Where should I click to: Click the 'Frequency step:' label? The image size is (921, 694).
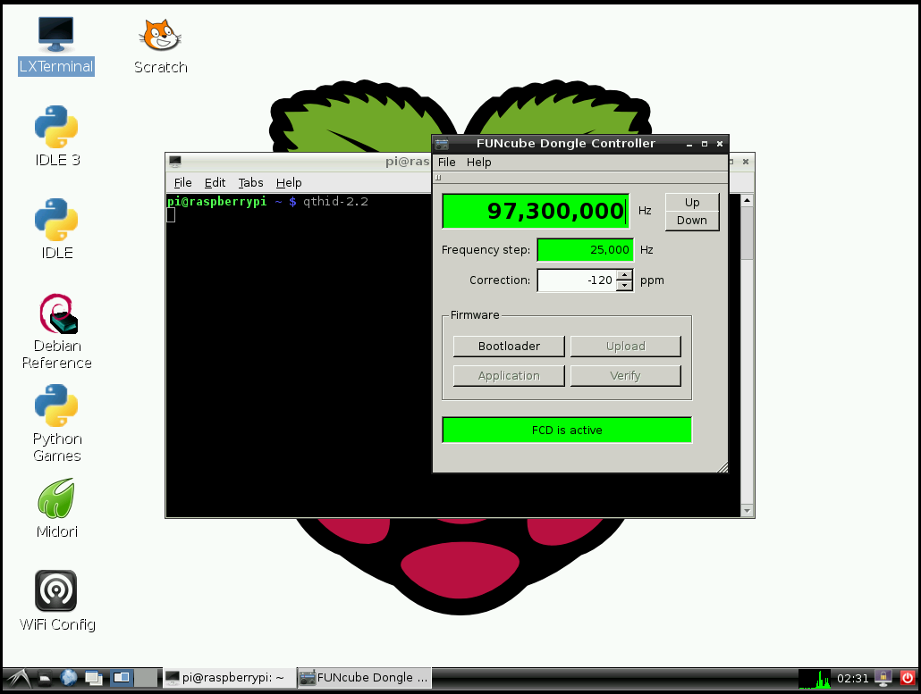point(486,250)
